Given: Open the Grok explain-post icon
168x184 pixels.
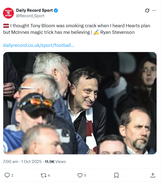Looking at the screenshot, I should pyautogui.click(x=147, y=10).
